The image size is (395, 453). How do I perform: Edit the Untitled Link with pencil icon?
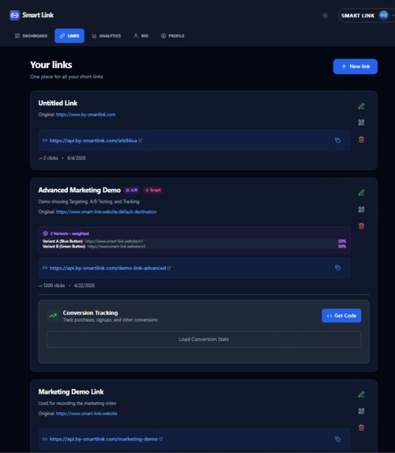click(x=361, y=106)
